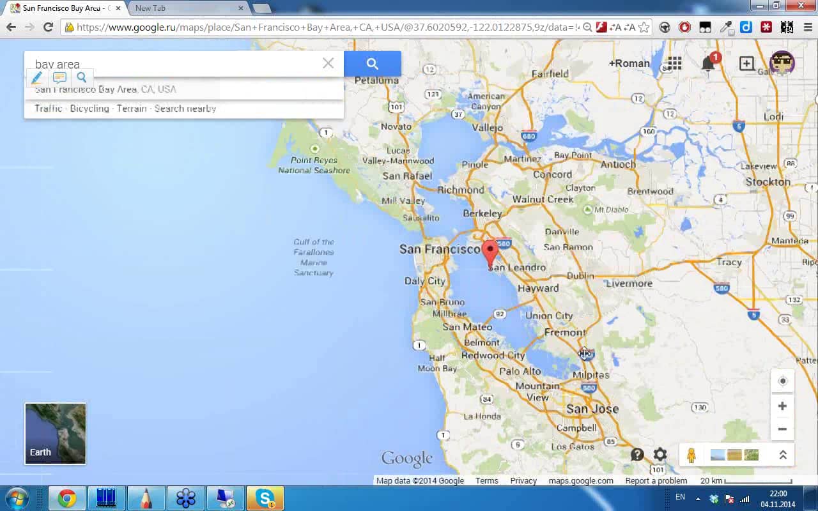Image resolution: width=818 pixels, height=511 pixels.
Task: Clear the search box with the X
Action: click(x=328, y=63)
